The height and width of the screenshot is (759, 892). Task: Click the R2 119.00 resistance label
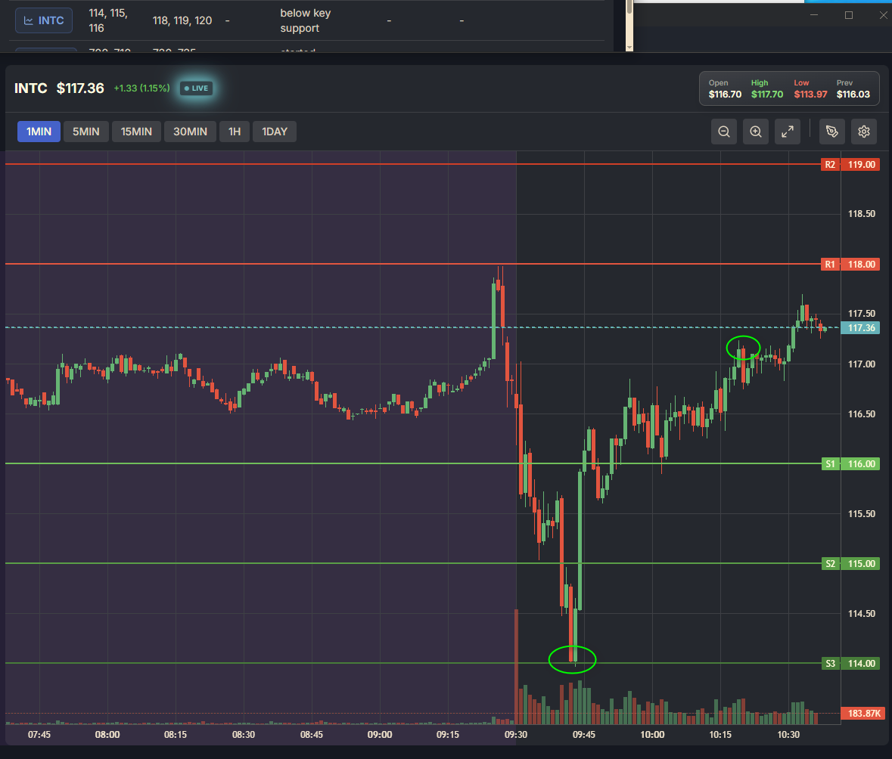(x=850, y=164)
